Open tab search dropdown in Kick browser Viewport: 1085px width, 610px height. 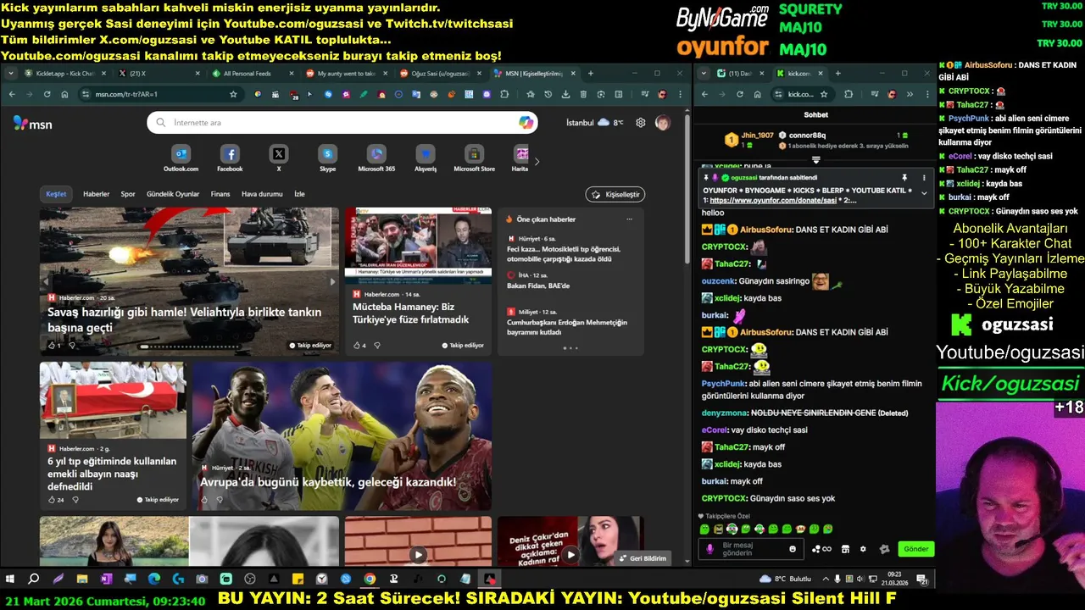pos(703,74)
